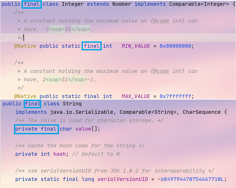Click the java.io.Serializable interface name
Viewport: 236px width, 188px height.
point(82,112)
